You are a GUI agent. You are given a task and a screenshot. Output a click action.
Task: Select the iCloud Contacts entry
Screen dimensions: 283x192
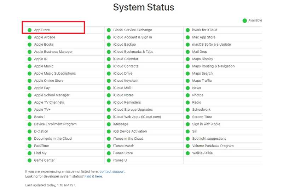126,66
